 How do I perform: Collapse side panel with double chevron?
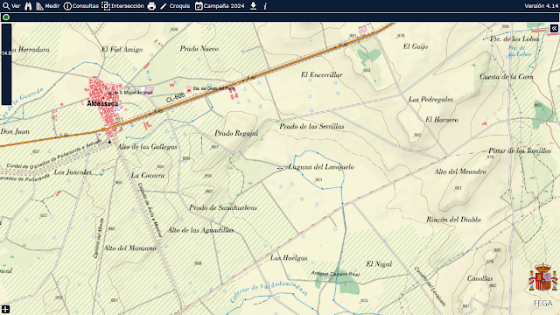coord(554,28)
